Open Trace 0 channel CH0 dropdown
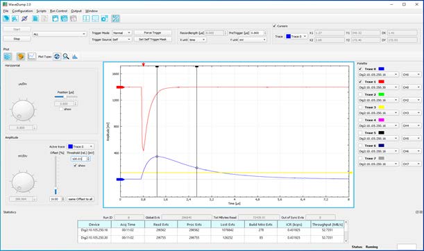This screenshot has width=424, height=251. coord(412,75)
